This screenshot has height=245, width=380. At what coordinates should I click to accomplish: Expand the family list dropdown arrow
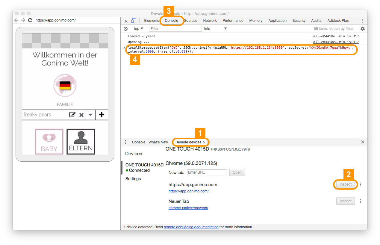pyautogui.click(x=90, y=115)
